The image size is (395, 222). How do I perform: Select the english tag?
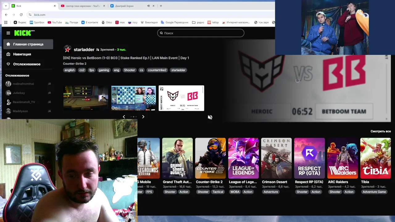coord(69,70)
